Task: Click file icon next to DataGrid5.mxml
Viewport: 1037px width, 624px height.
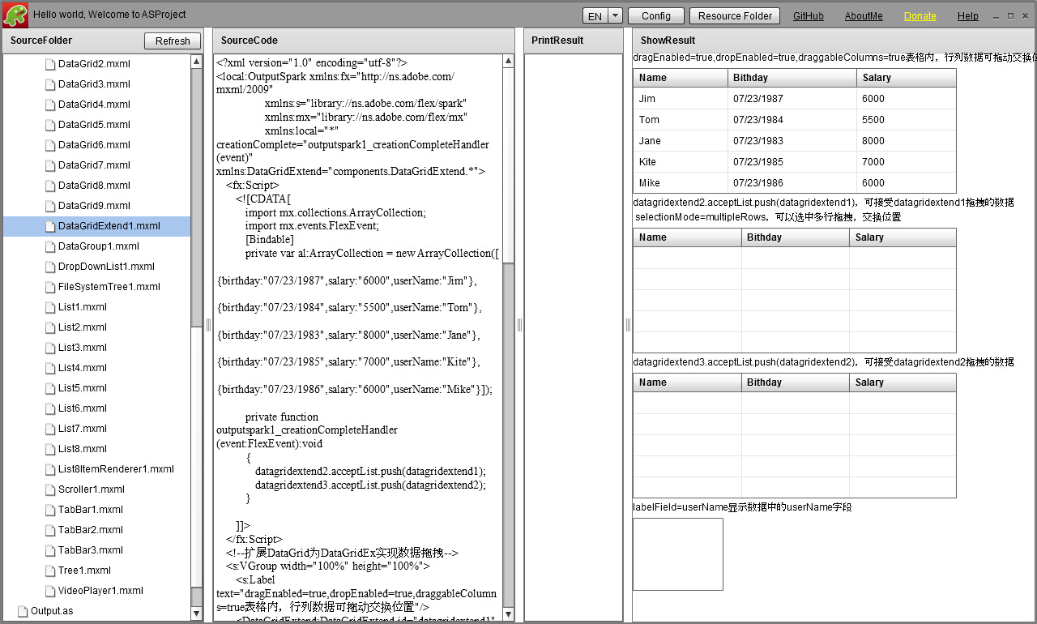Action: (49, 125)
